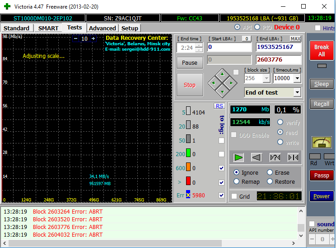
Task: Open the block size dropdown
Action: pyautogui.click(x=266, y=78)
